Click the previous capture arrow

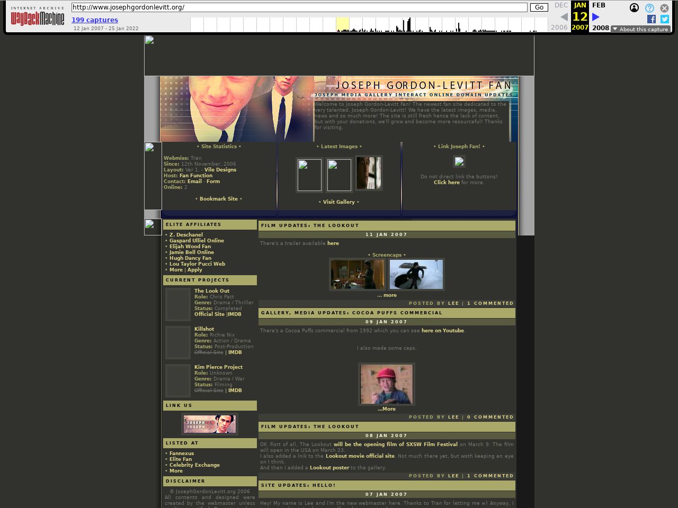click(x=564, y=17)
